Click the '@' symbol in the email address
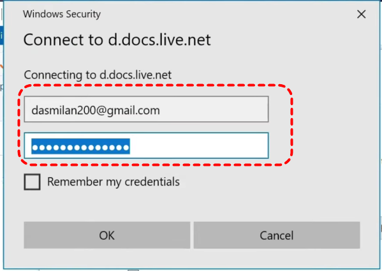This screenshot has height=271, width=382. tap(101, 110)
